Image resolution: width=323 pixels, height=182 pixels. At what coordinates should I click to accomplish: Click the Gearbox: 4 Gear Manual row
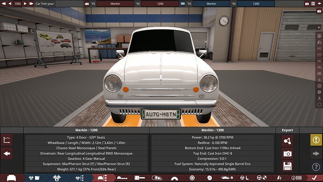click(x=86, y=159)
